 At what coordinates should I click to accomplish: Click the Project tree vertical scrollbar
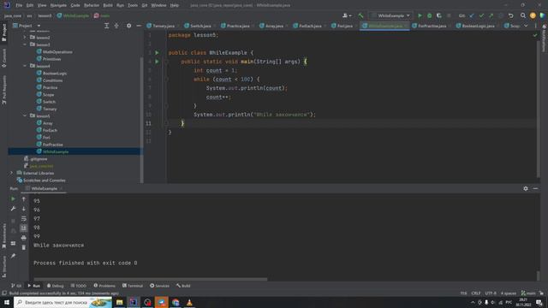[141, 119]
